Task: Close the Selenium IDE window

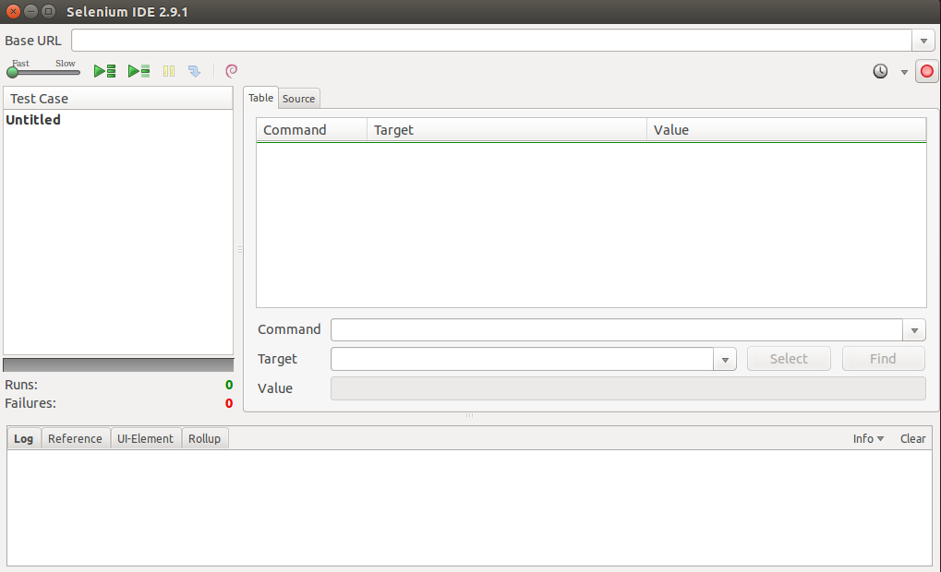Action: click(13, 11)
